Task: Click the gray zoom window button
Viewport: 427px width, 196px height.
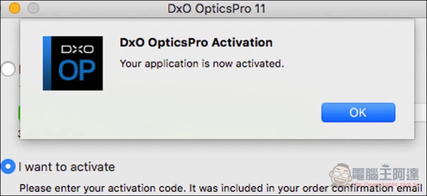Action: (x=33, y=9)
